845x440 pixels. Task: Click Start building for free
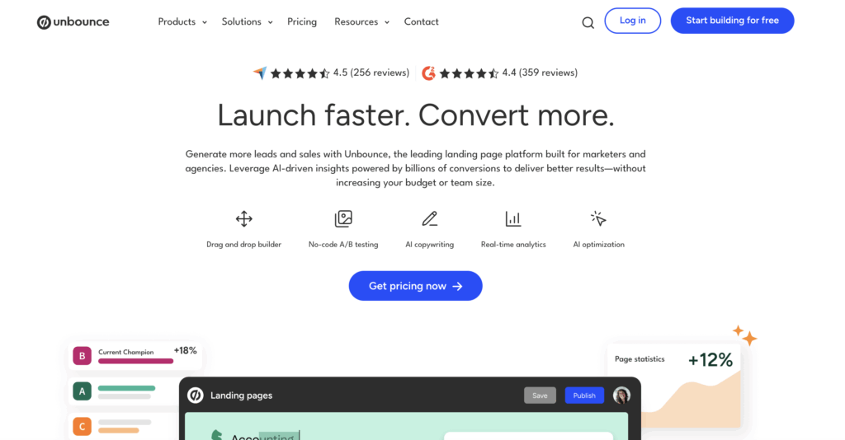point(732,21)
